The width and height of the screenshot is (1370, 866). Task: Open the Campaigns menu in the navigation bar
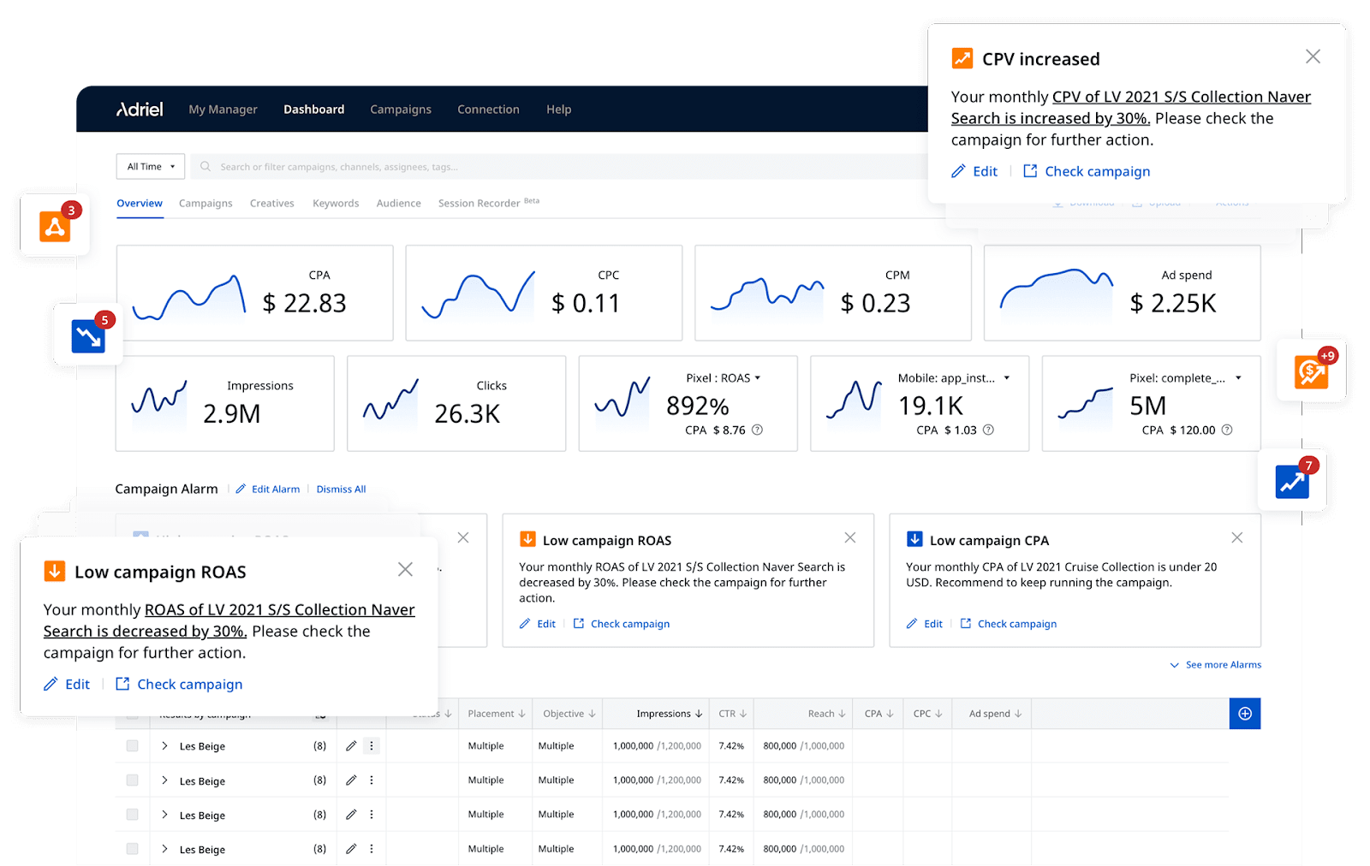(401, 109)
